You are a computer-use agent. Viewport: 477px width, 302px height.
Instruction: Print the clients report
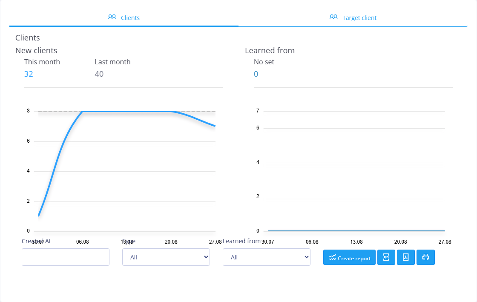point(425,257)
